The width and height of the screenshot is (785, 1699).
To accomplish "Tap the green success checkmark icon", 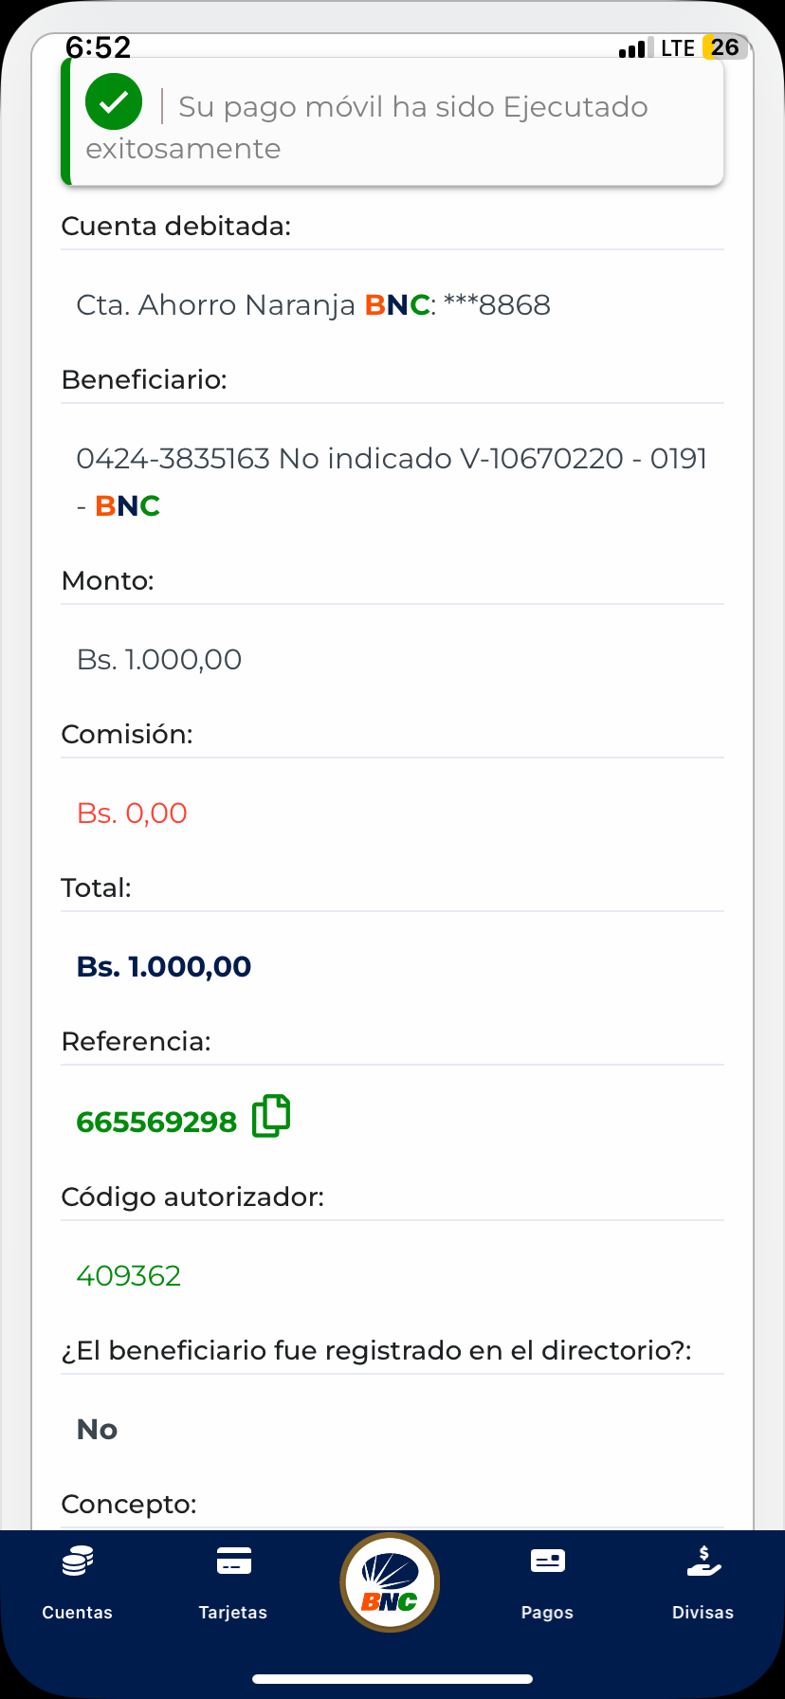I will 114,102.
